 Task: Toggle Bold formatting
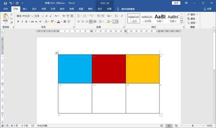18,21
